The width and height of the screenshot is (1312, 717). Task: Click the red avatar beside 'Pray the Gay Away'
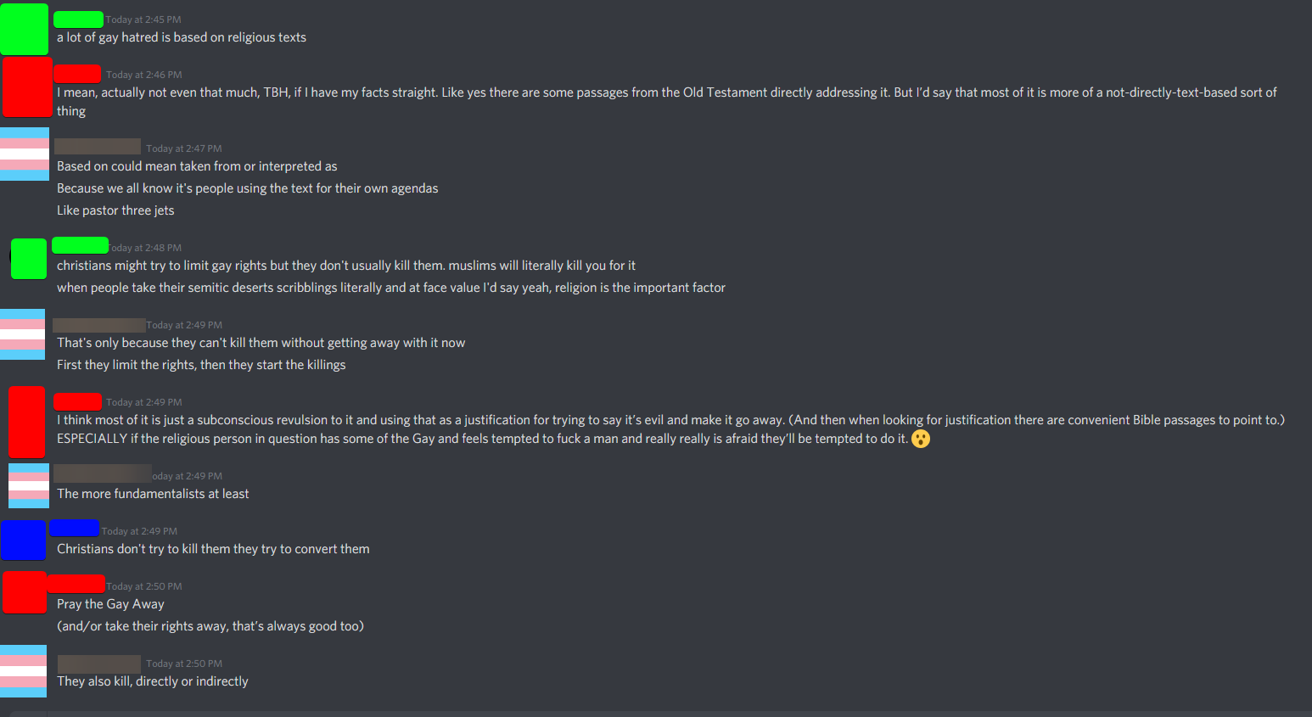click(x=25, y=592)
